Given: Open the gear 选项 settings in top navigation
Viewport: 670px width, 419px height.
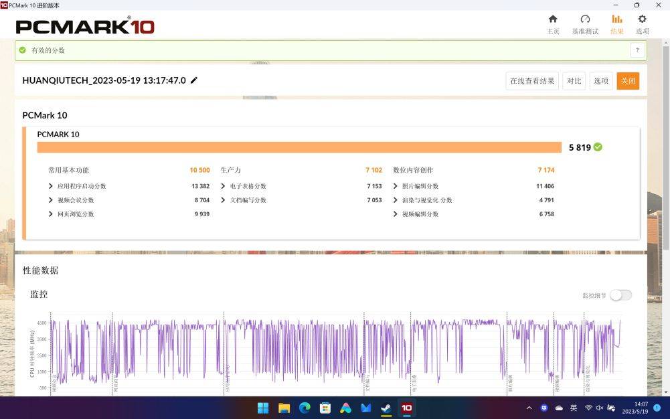Looking at the screenshot, I should click(642, 24).
